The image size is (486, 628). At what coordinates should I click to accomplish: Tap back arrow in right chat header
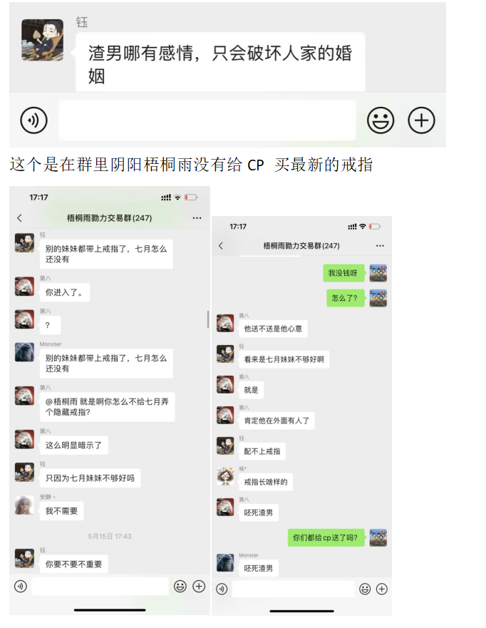click(x=221, y=245)
